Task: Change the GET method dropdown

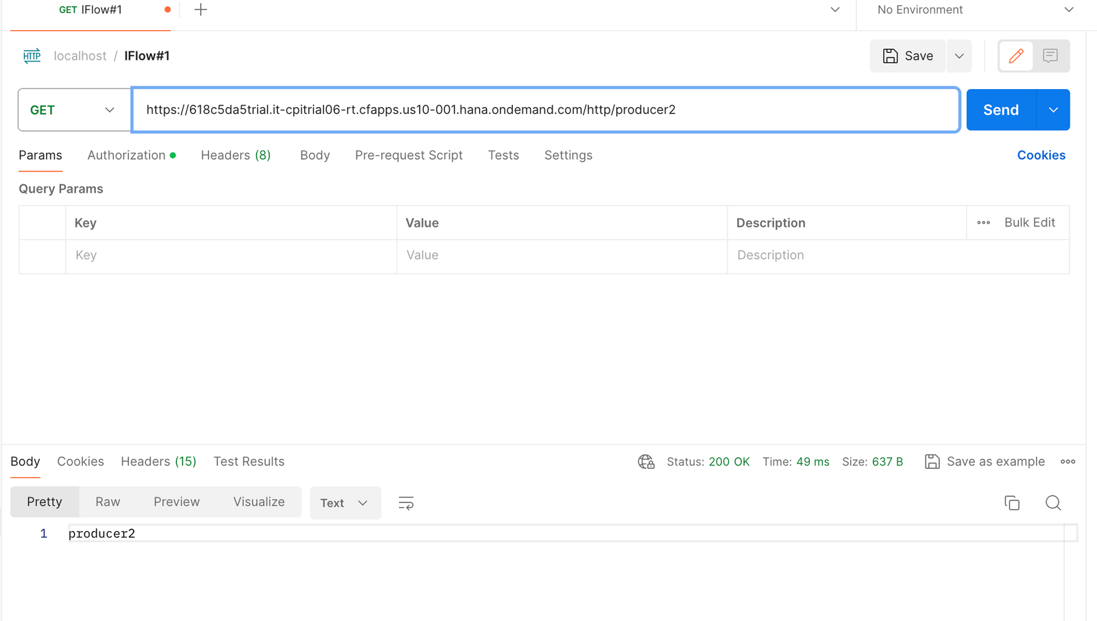Action: (74, 110)
